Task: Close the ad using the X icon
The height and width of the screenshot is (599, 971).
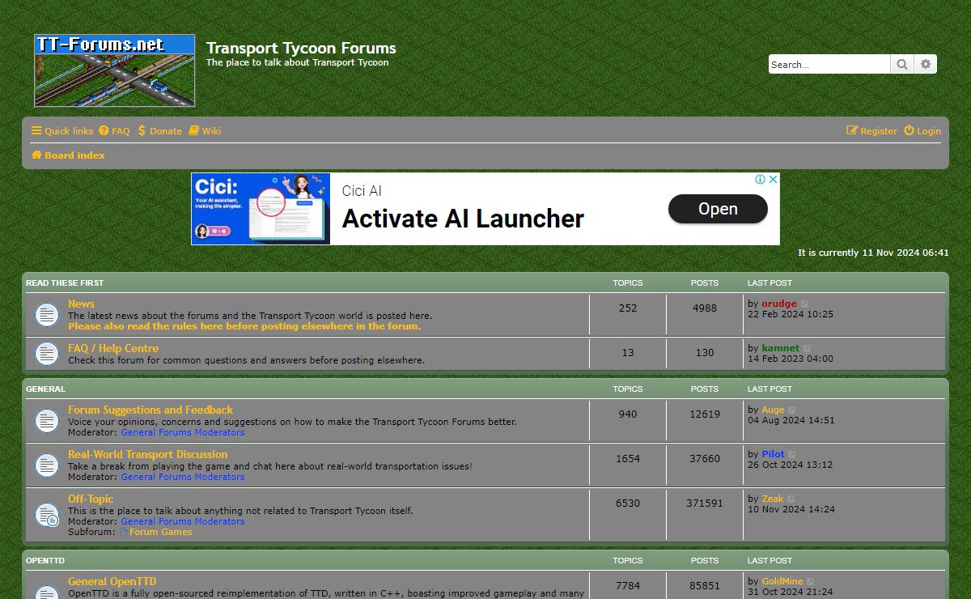Action: point(773,180)
